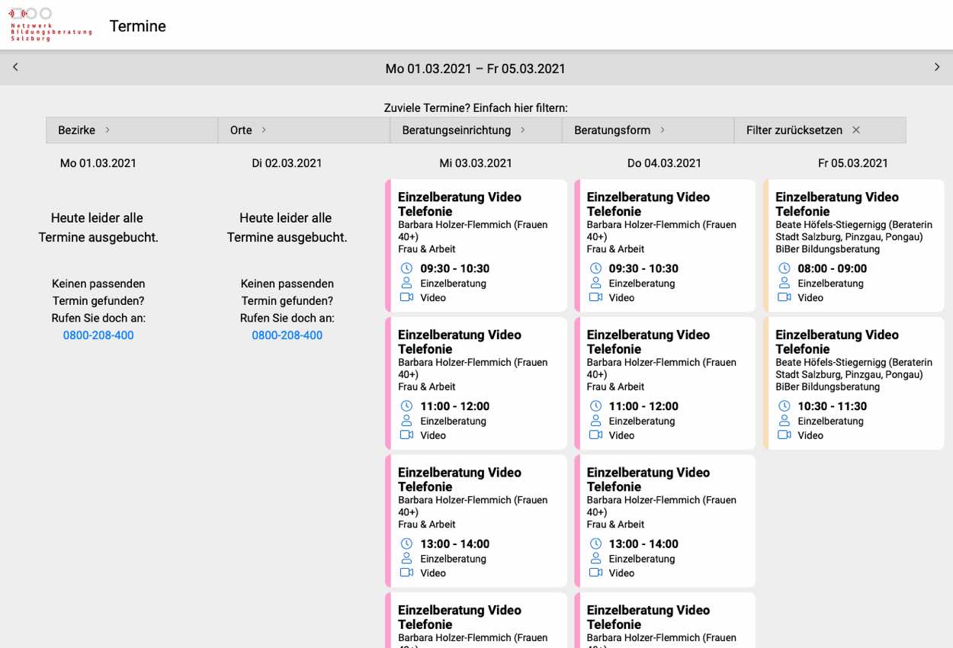Select Wednesday 13:00 - 14:00 appointment card

pos(476,521)
